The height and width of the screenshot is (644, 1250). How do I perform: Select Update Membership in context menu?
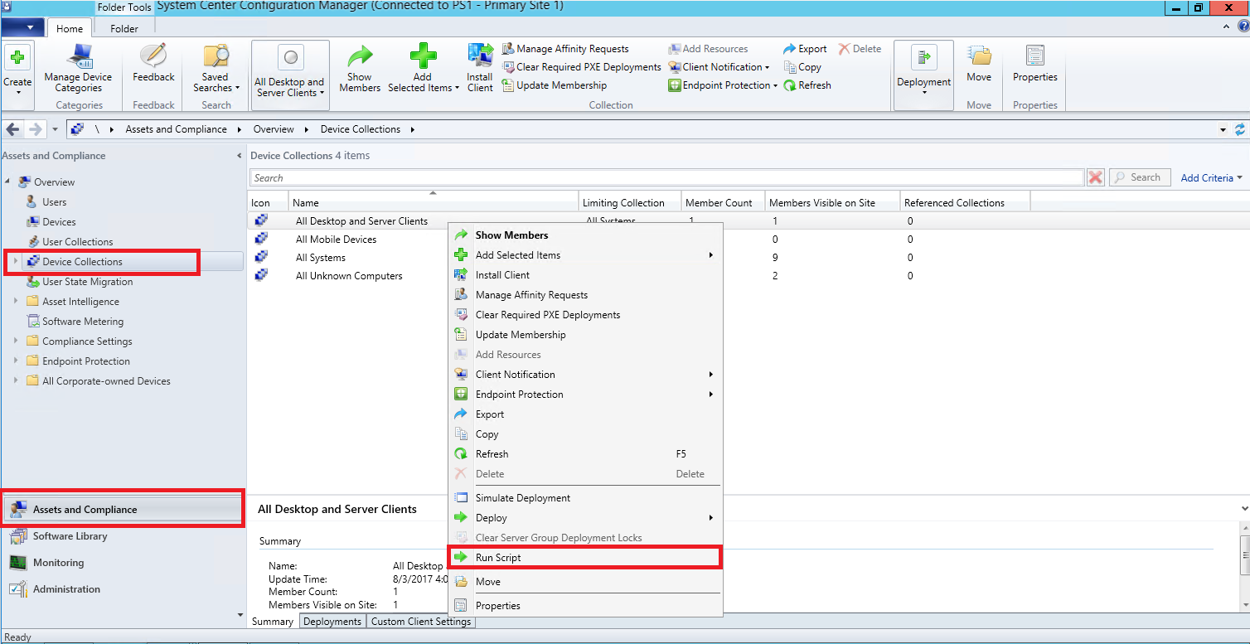585,335
